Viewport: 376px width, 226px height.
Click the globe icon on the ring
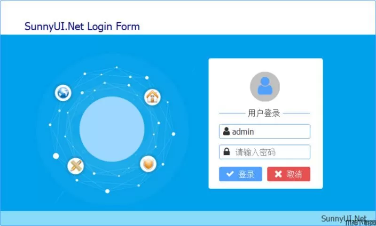(63, 93)
